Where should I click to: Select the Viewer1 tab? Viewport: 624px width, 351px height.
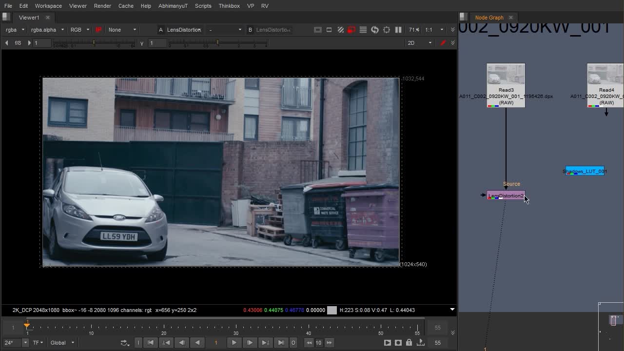click(29, 18)
